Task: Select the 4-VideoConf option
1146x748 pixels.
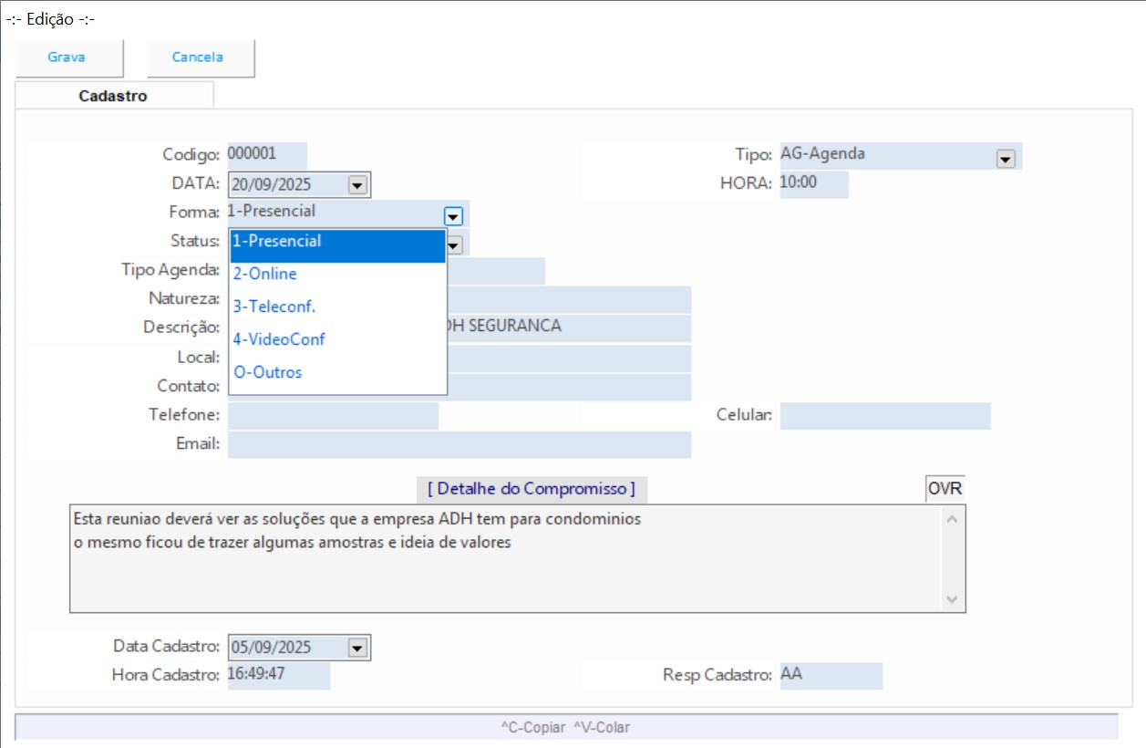Action: [336, 339]
